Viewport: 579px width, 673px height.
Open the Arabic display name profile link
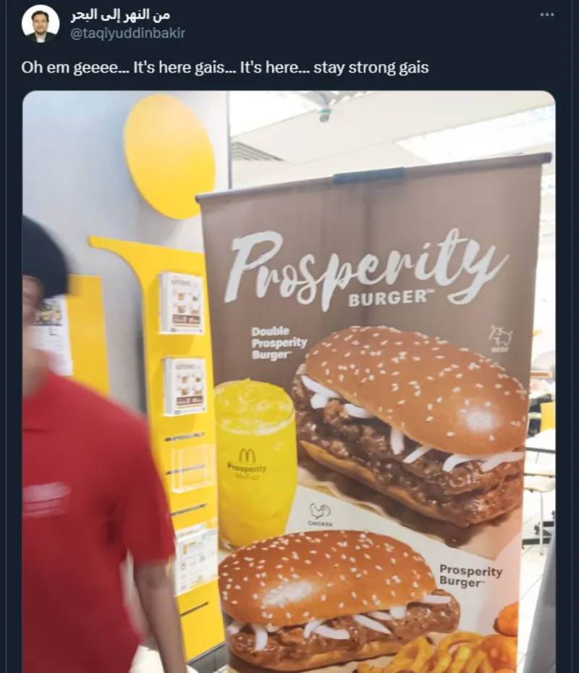(120, 15)
